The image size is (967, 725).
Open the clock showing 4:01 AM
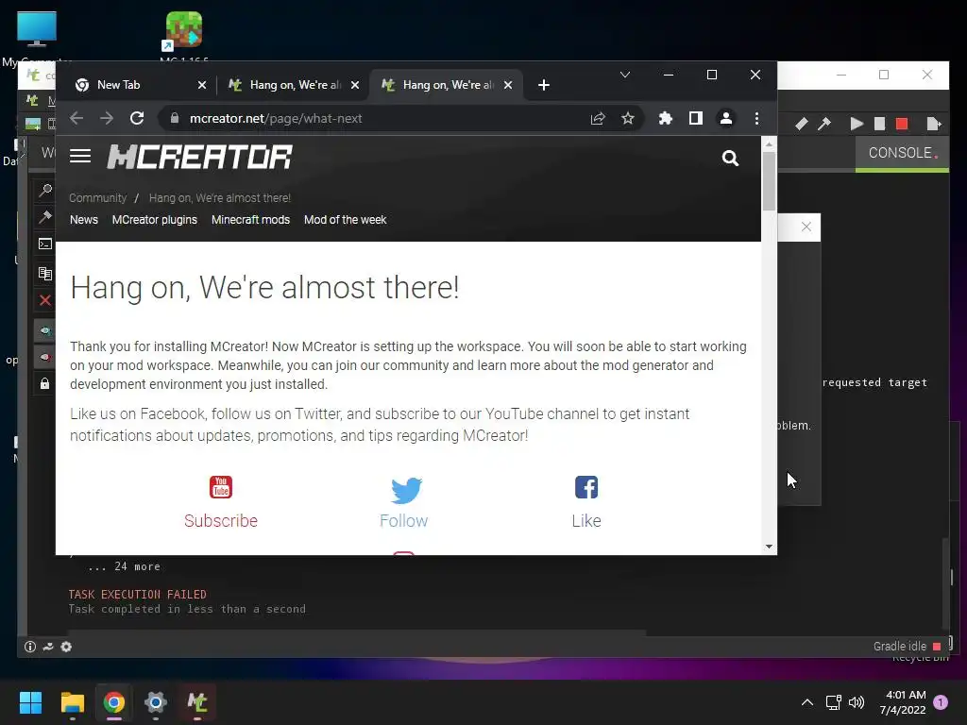click(903, 702)
